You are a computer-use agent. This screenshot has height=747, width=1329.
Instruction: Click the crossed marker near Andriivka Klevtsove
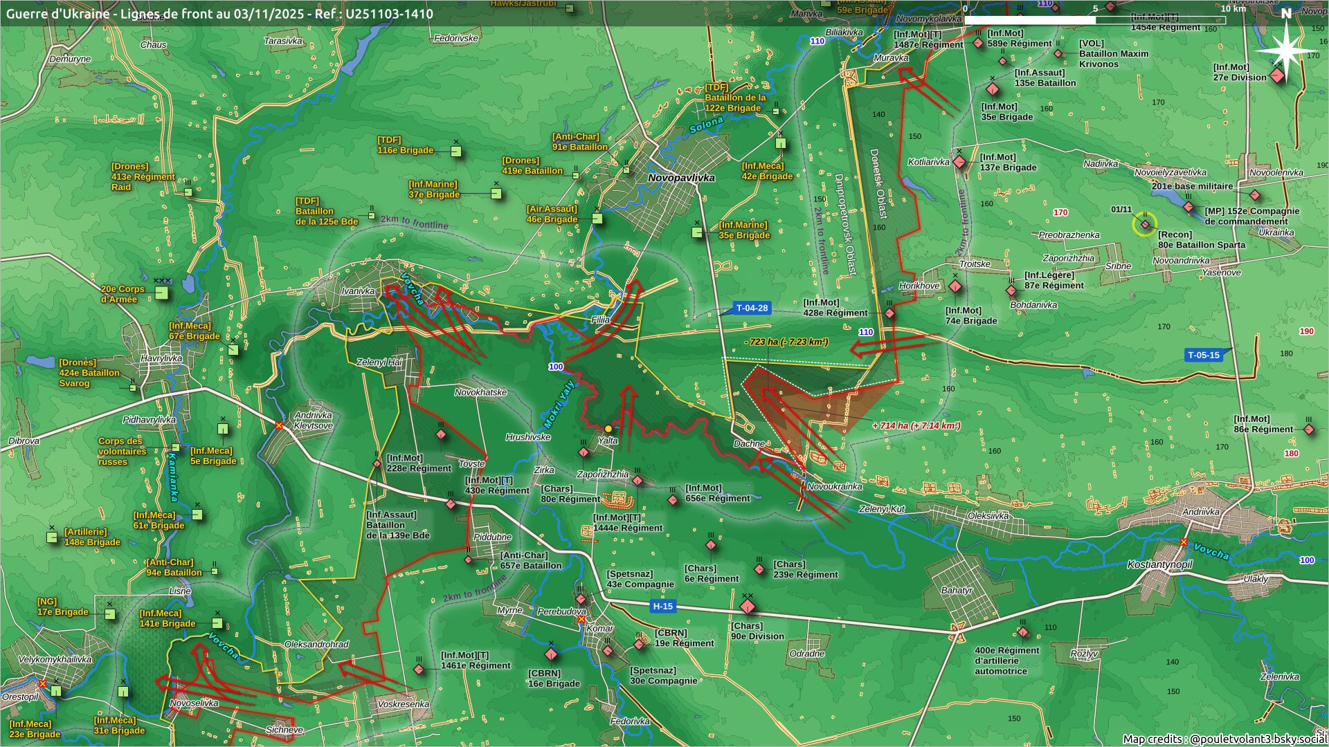[279, 425]
